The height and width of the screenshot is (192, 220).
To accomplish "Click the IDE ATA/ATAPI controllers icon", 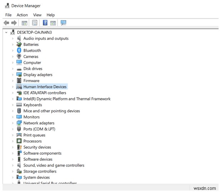I will (x=19, y=93).
